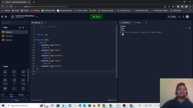Image resolution: width=193 pixels, height=108 pixels.
Task: Open Excel from taskbar
Action: (89, 106)
